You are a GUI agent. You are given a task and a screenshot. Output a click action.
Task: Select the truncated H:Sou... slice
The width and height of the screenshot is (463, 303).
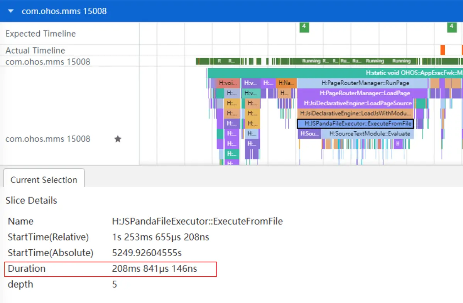(309, 134)
